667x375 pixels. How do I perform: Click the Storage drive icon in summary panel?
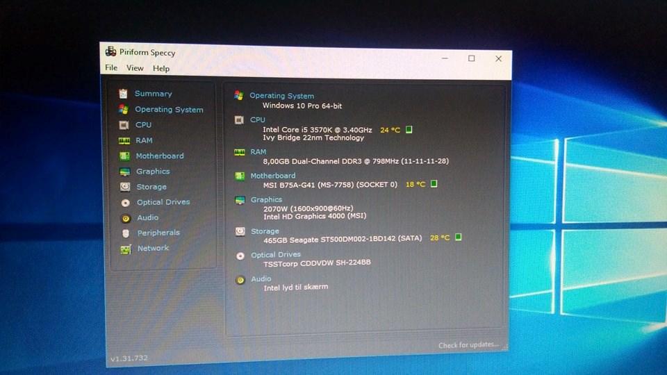240,231
